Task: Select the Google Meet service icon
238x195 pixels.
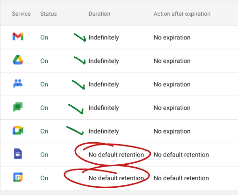Action: (x=18, y=130)
